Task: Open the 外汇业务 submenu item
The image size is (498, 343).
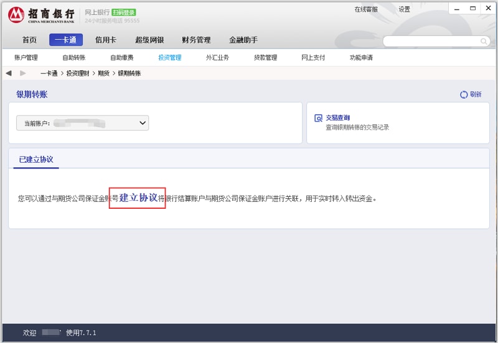Action: pos(217,58)
